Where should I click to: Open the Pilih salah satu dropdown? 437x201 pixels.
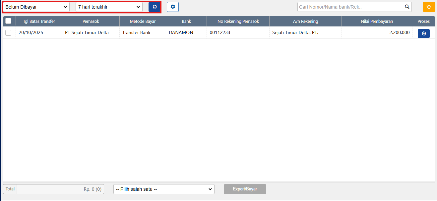point(164,189)
